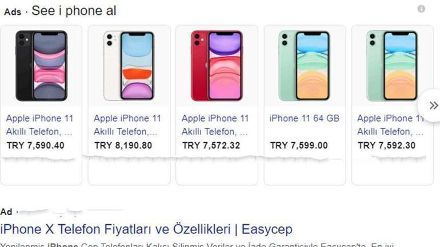
Task: Open the fourth green iPhone 11 image
Action: click(305, 66)
